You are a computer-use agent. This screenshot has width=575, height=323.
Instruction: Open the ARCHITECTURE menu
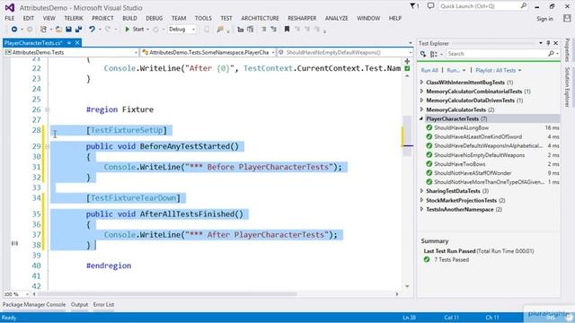[x=260, y=18]
